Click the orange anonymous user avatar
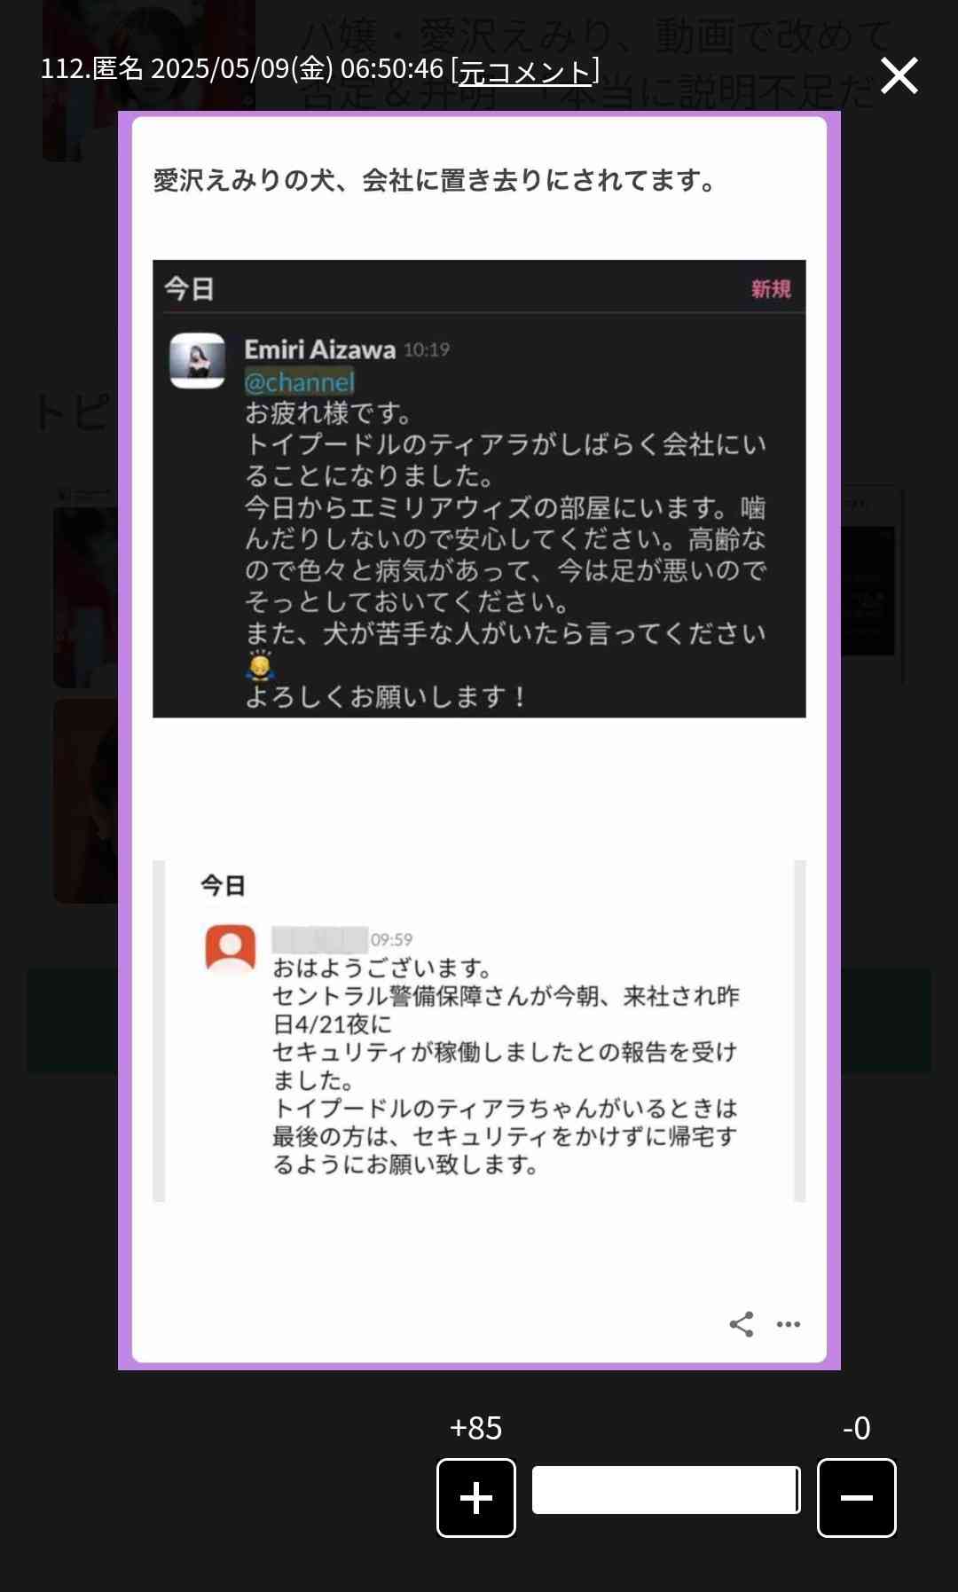 coord(230,948)
